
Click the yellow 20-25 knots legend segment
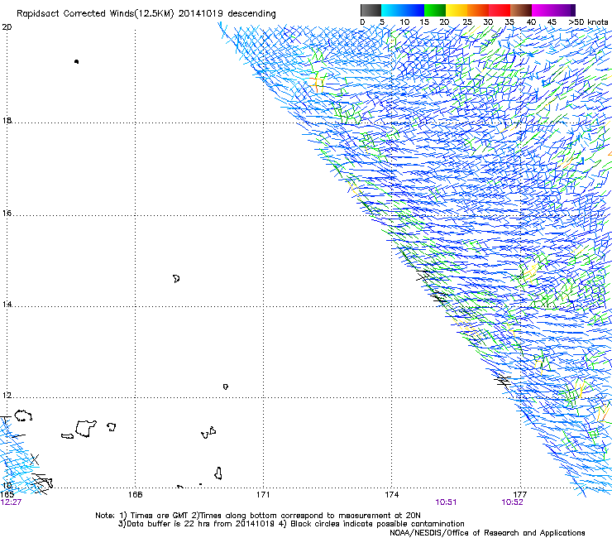tap(457, 10)
